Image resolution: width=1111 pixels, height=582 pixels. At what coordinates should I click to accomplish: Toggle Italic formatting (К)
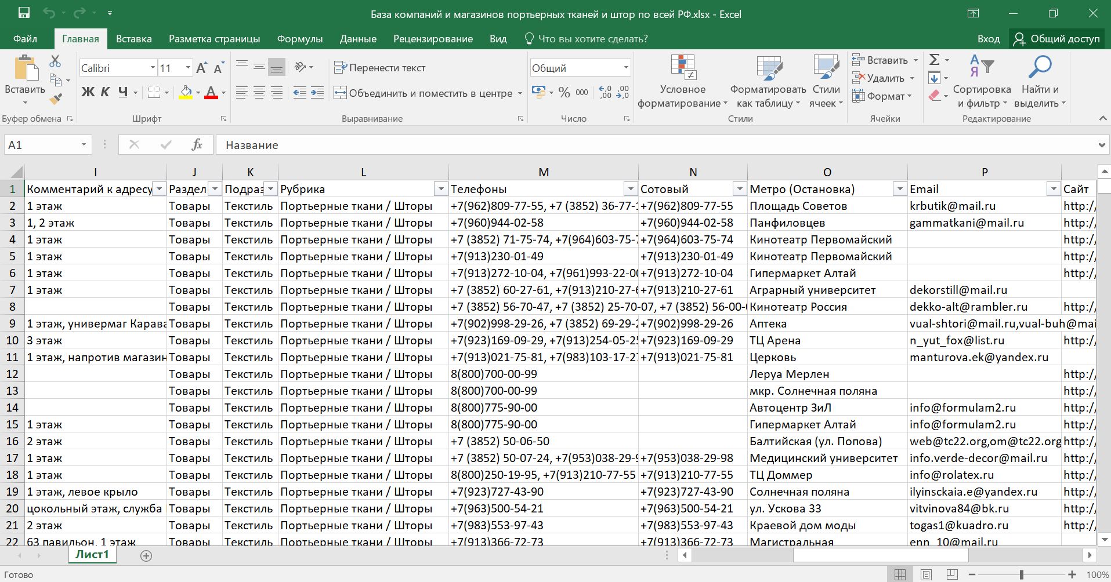pos(105,92)
